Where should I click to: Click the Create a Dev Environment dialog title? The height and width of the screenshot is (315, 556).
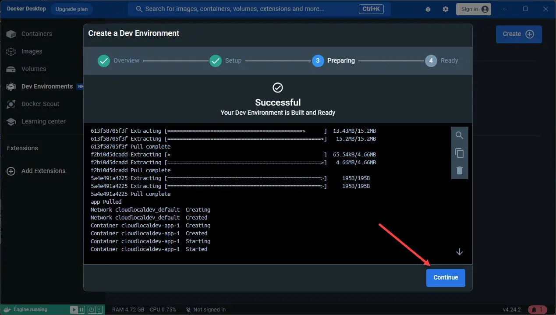coord(134,33)
